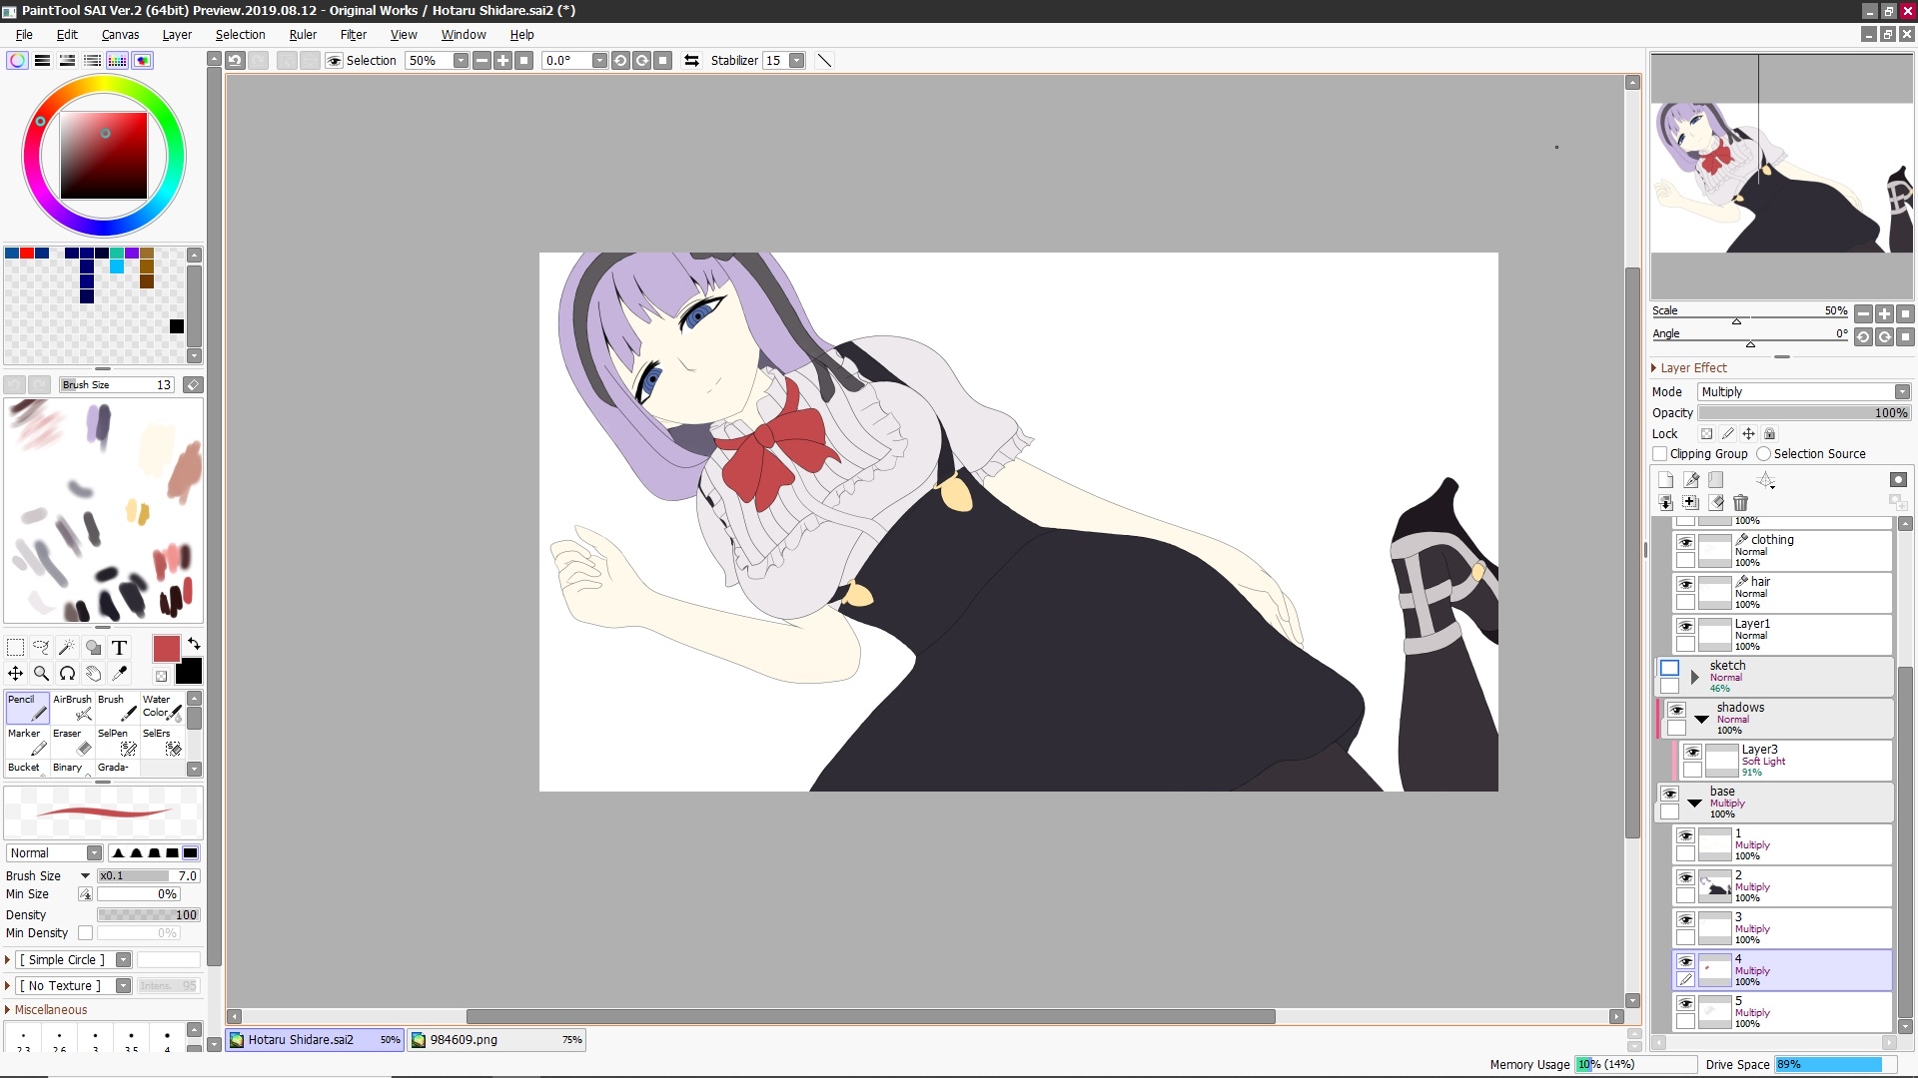Viewport: 1918px width, 1078px height.
Task: Select the magic wand tool
Action: coord(67,648)
